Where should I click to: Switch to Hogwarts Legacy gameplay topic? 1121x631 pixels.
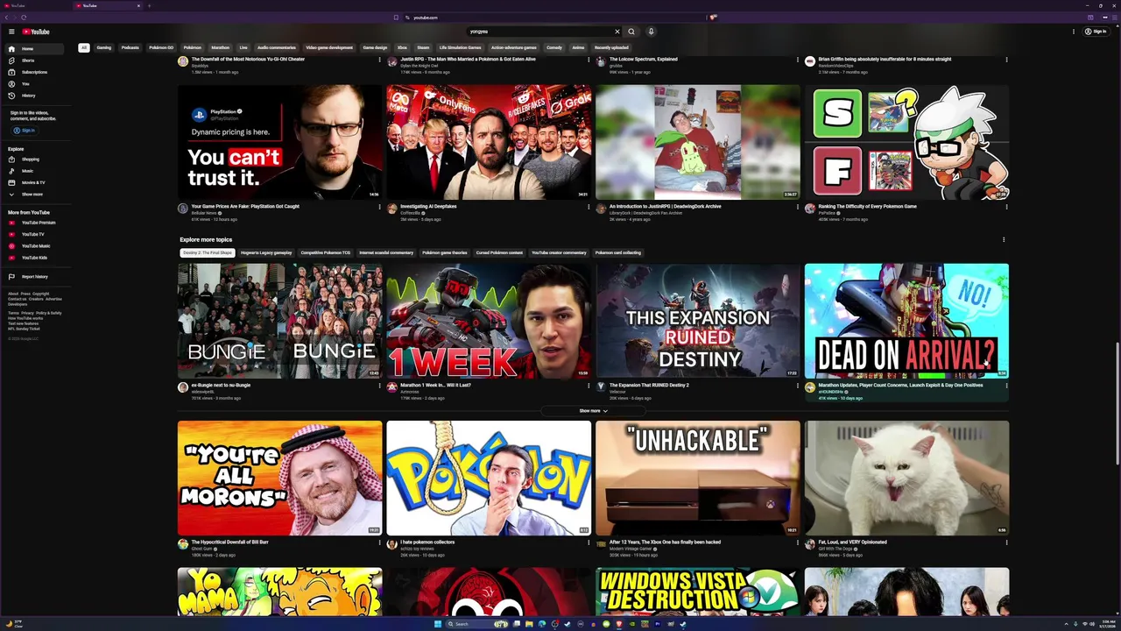click(266, 252)
